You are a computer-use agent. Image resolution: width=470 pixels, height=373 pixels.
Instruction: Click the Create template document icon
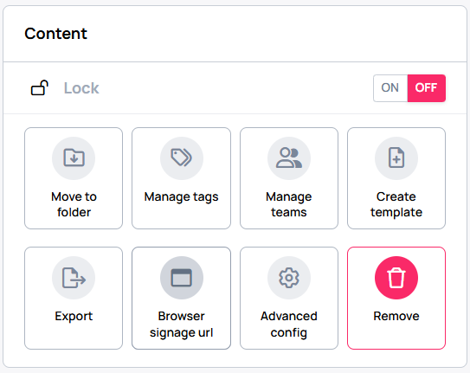coord(396,158)
